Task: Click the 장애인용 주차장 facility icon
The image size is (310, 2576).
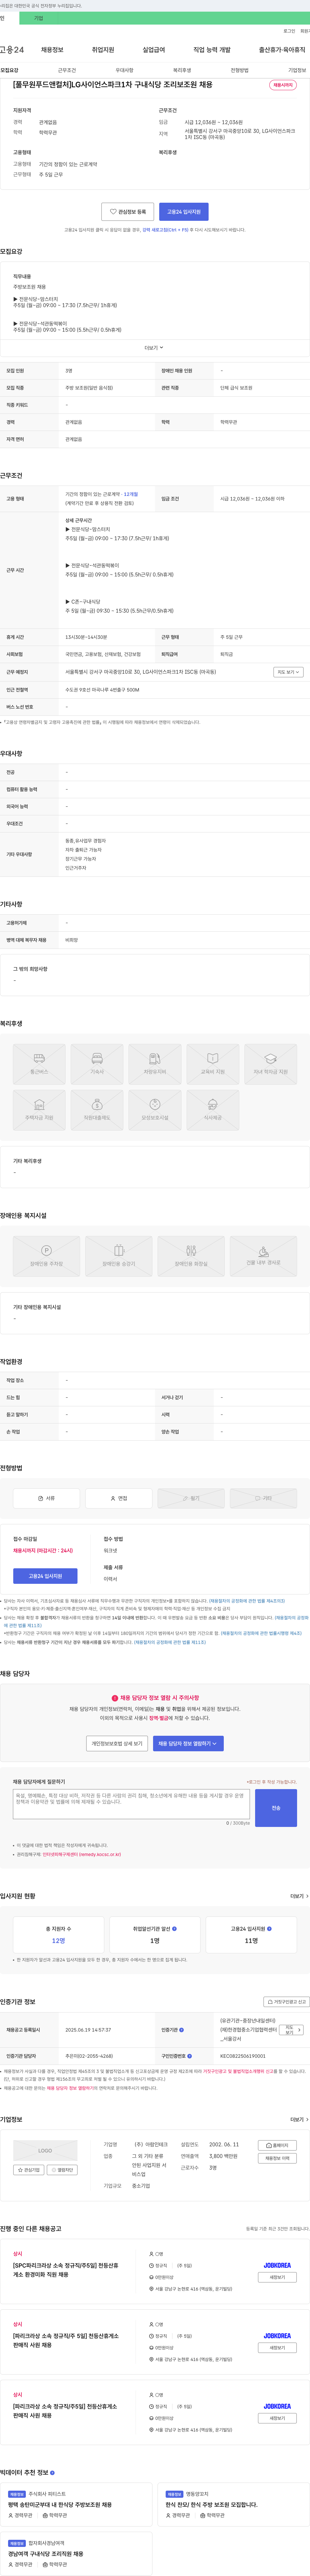Action: (46, 1256)
